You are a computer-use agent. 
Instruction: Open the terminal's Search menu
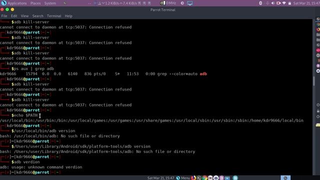[38, 16]
